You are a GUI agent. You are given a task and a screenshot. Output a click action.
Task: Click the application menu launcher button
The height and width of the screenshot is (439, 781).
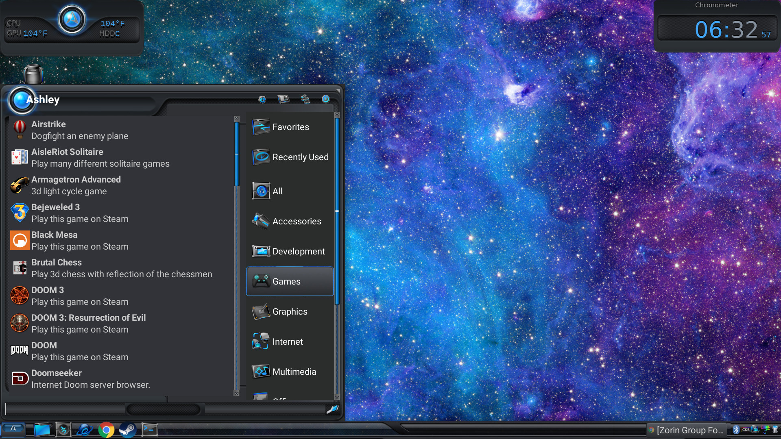(13, 429)
